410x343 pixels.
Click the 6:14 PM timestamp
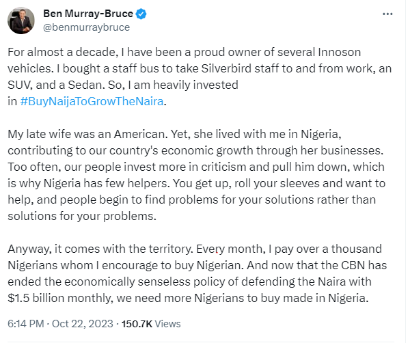[26, 324]
